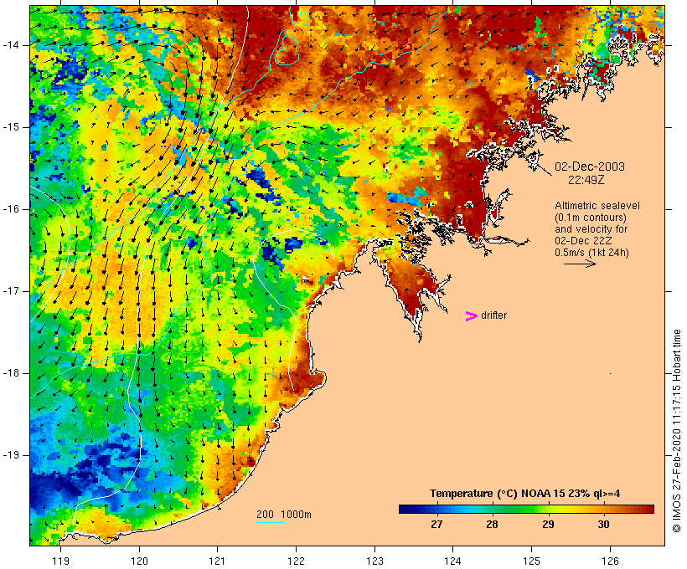The image size is (687, 569).
Task: Click the magenta drifter marker icon
Action: [x=471, y=316]
